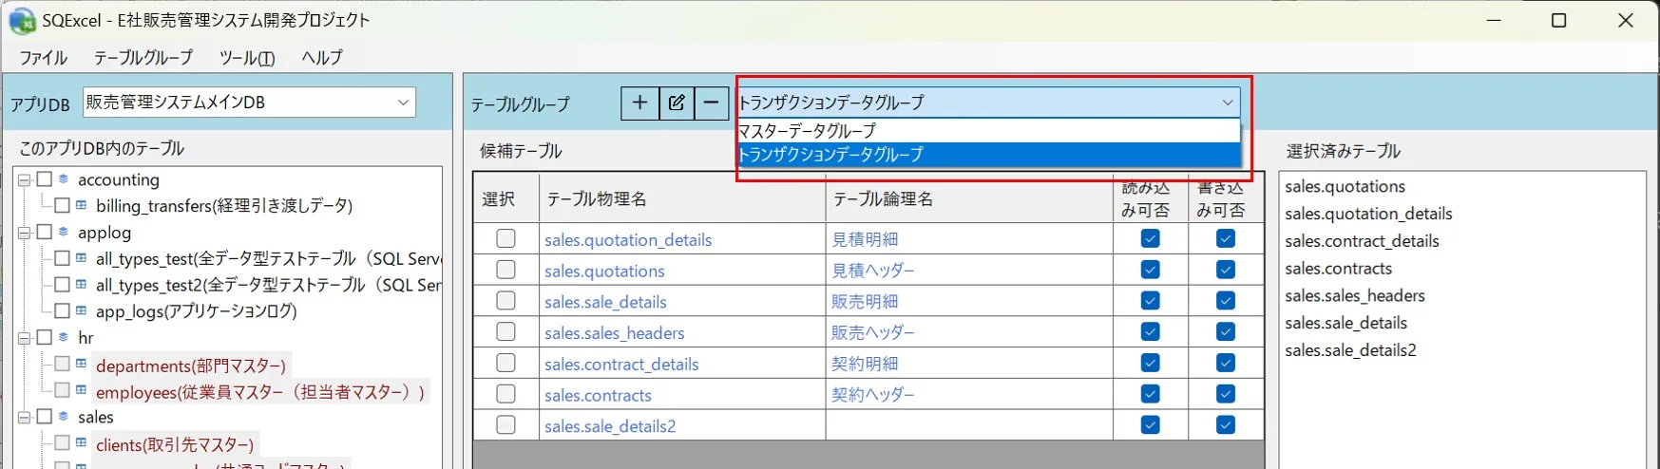
Task: Click the sales.quotation_details physical name link
Action: [x=628, y=240]
